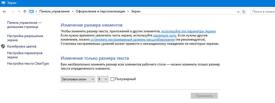The width and height of the screenshot is (275, 103).
Task: Click the shield icon beside Калибровка цветов
Action: [x=3, y=46]
